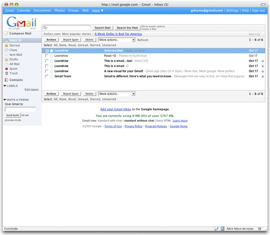Screen dimensions: 270x235
Task: Click blue dot on 'This is a email... too!' row
Action: 262,61
